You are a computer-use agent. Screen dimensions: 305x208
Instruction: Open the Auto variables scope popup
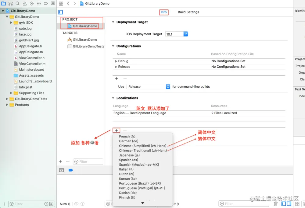tap(65, 204)
